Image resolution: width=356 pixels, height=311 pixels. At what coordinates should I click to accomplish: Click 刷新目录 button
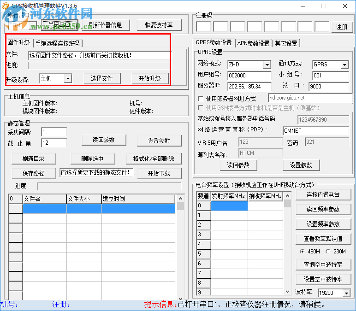[34, 158]
